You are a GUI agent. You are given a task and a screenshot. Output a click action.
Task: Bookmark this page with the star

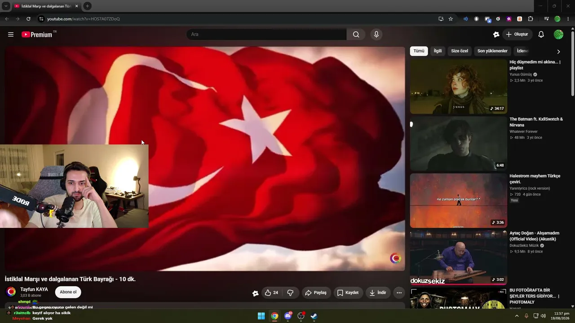451,19
